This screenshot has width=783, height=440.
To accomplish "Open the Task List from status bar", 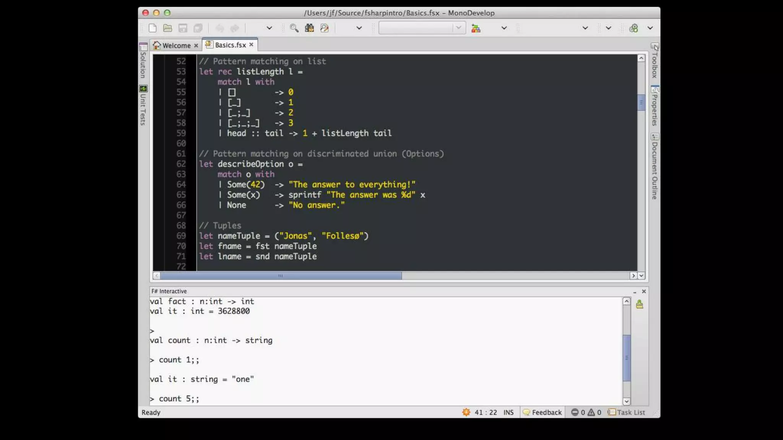I will [627, 412].
